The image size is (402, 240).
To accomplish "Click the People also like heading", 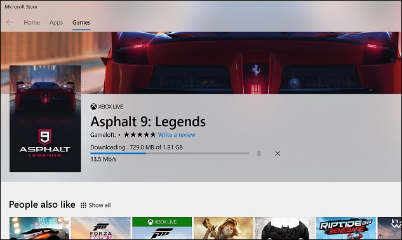I will (x=42, y=205).
